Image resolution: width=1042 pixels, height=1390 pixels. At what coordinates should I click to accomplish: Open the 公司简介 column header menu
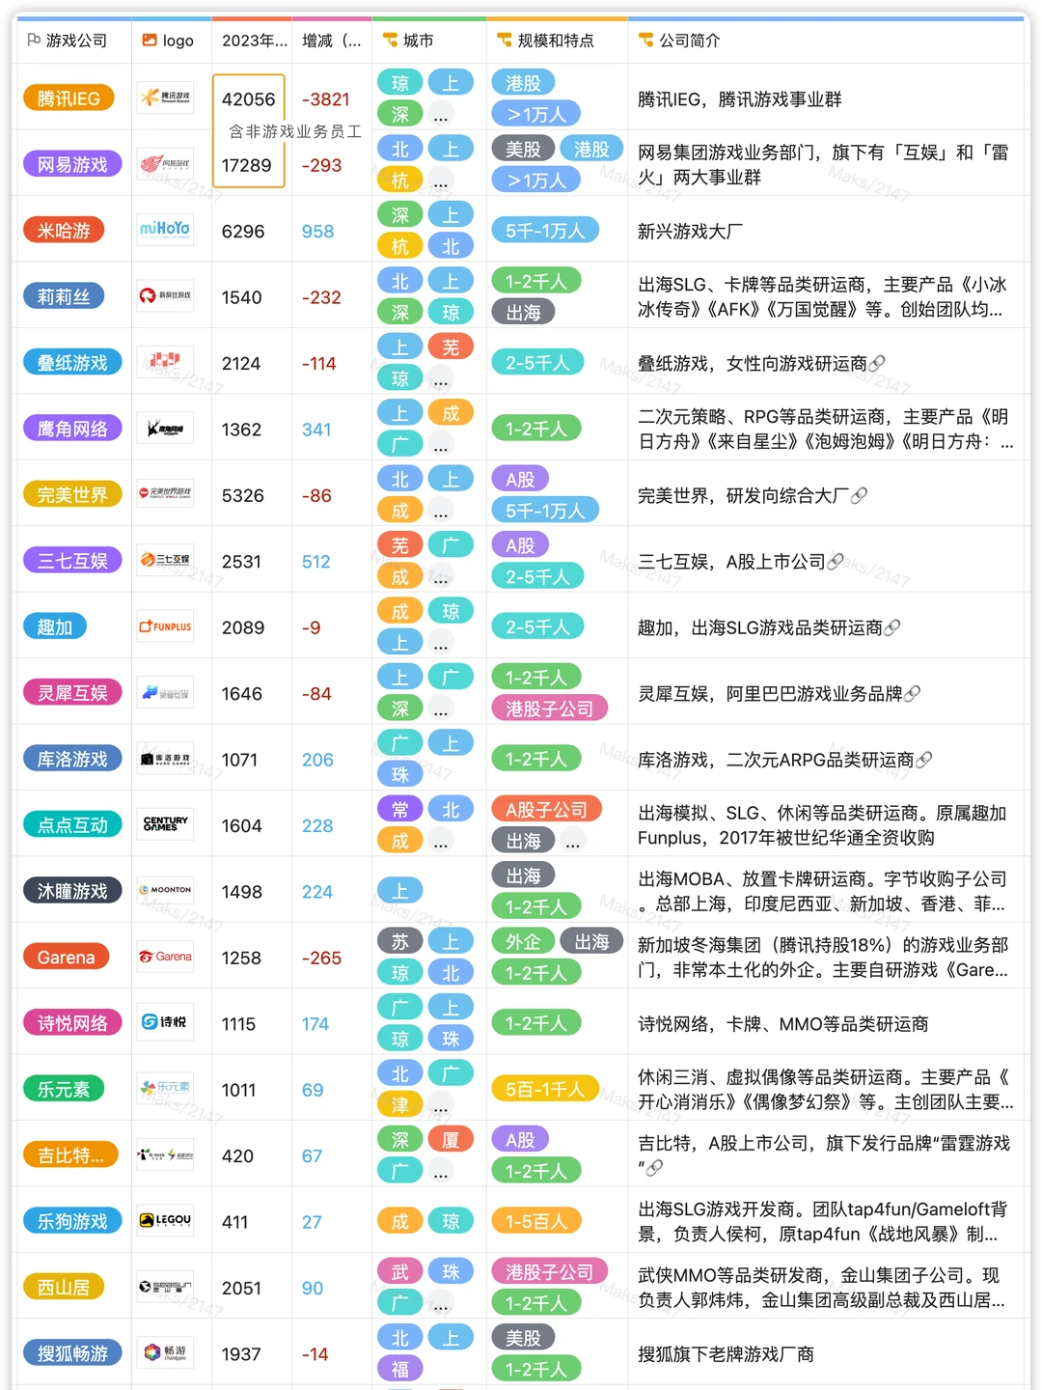click(x=826, y=41)
